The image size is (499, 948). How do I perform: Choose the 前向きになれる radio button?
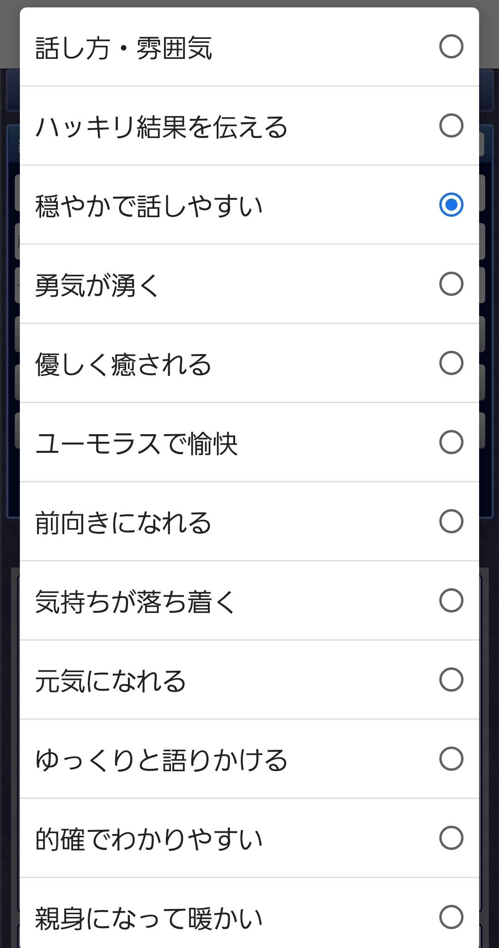pos(451,521)
